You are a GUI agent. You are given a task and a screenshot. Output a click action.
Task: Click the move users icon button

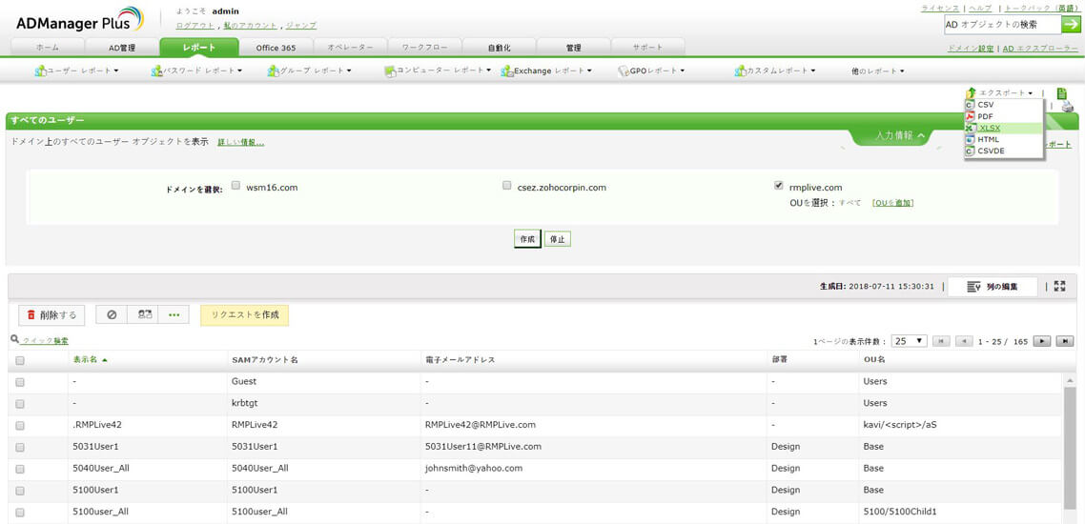[x=144, y=314]
